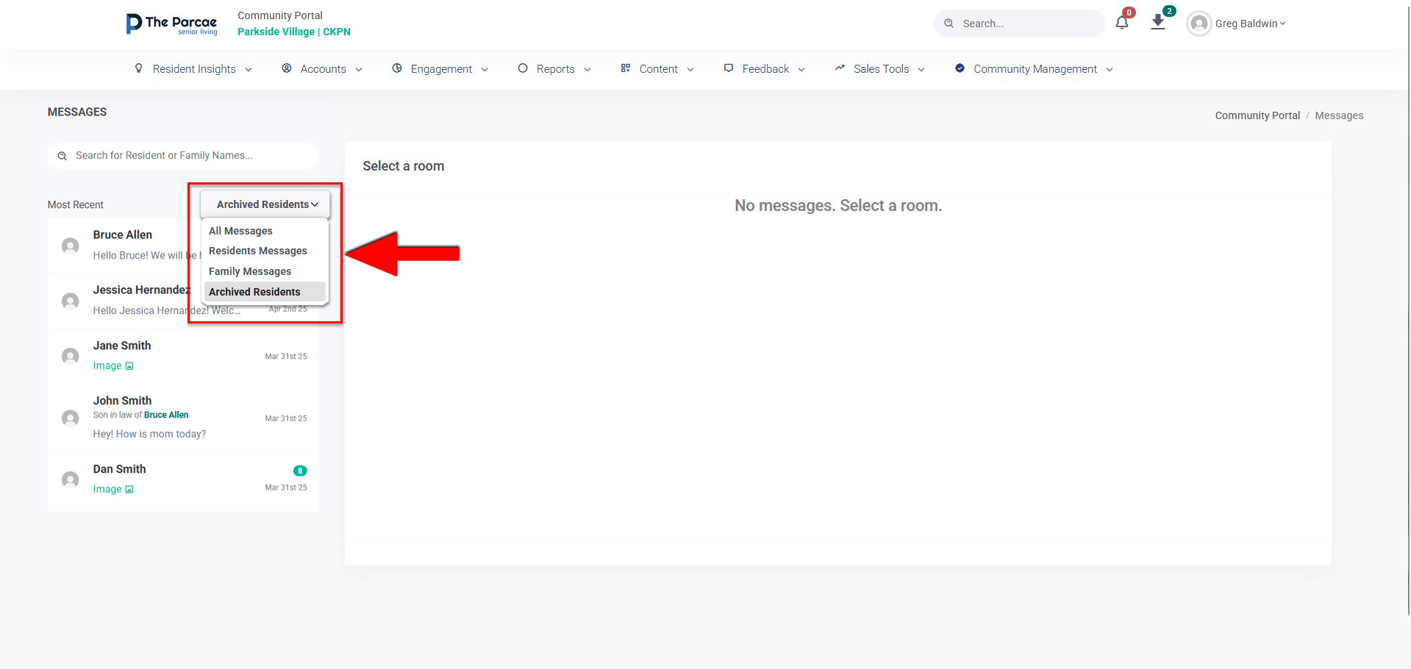The width and height of the screenshot is (1411, 669).
Task: Click Greg Baldwin's profile avatar
Action: tap(1199, 24)
